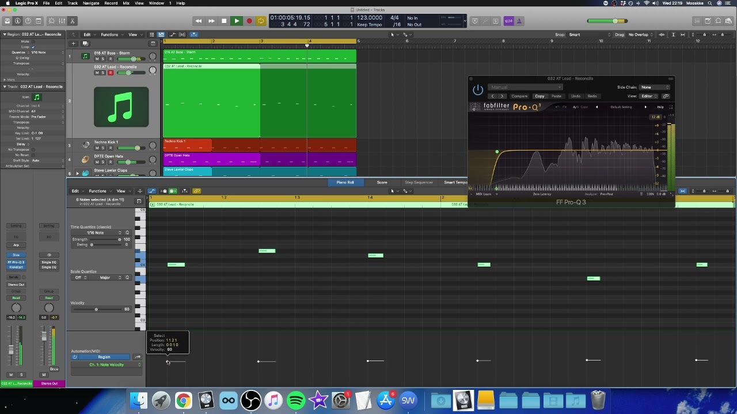Click Undo in the plug-in header
The image size is (737, 414).
[x=575, y=96]
